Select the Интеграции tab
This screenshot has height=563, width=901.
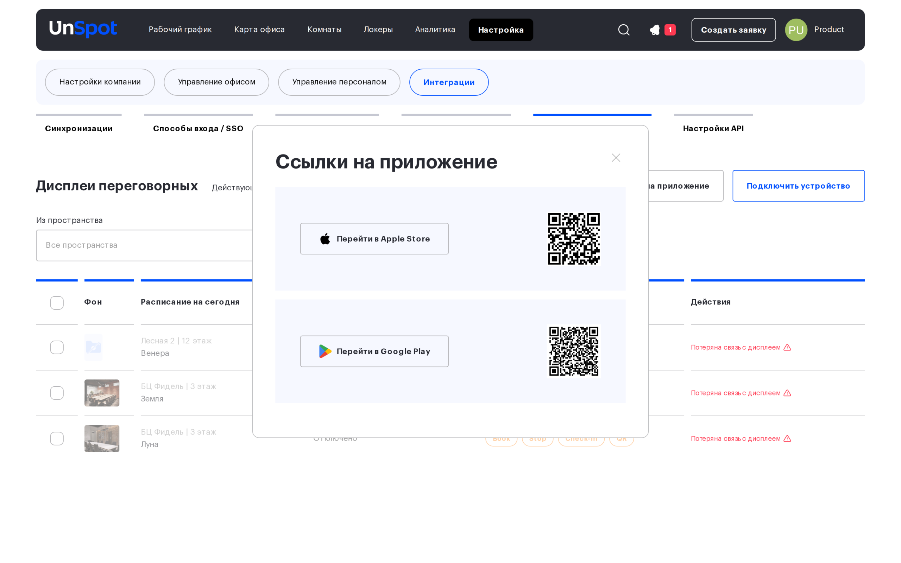449,82
